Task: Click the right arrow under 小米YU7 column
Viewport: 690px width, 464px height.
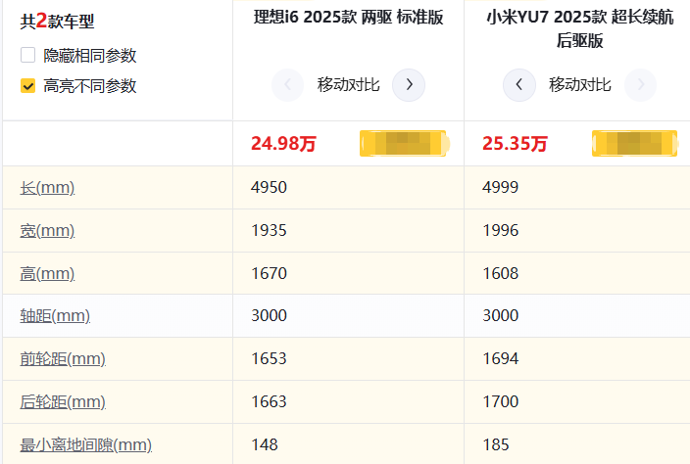Action: [640, 85]
